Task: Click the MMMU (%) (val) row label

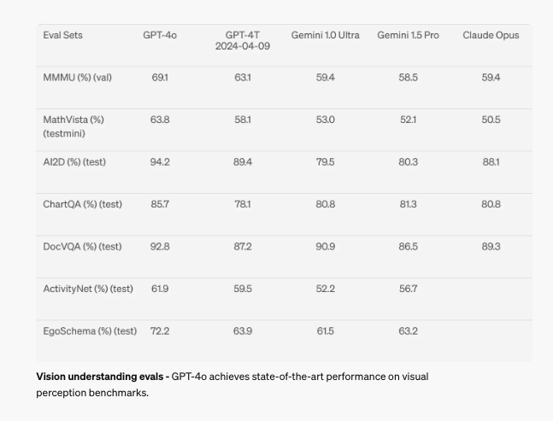Action: point(77,78)
